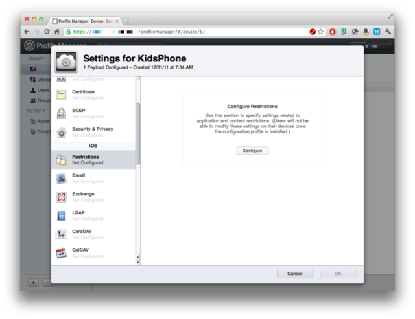Image resolution: width=415 pixels, height=319 pixels.
Task: Click the CalDAV row label
Action: [80, 250]
